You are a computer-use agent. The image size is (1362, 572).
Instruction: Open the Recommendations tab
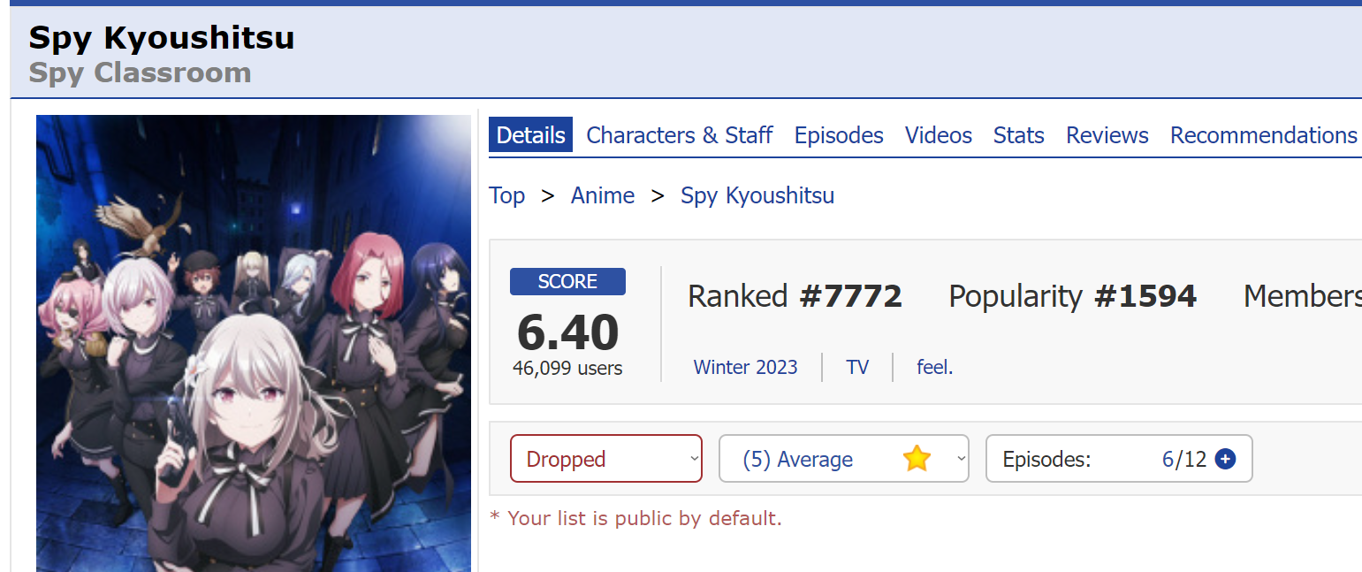1264,135
